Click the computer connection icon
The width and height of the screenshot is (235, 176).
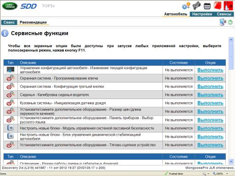tap(223, 22)
